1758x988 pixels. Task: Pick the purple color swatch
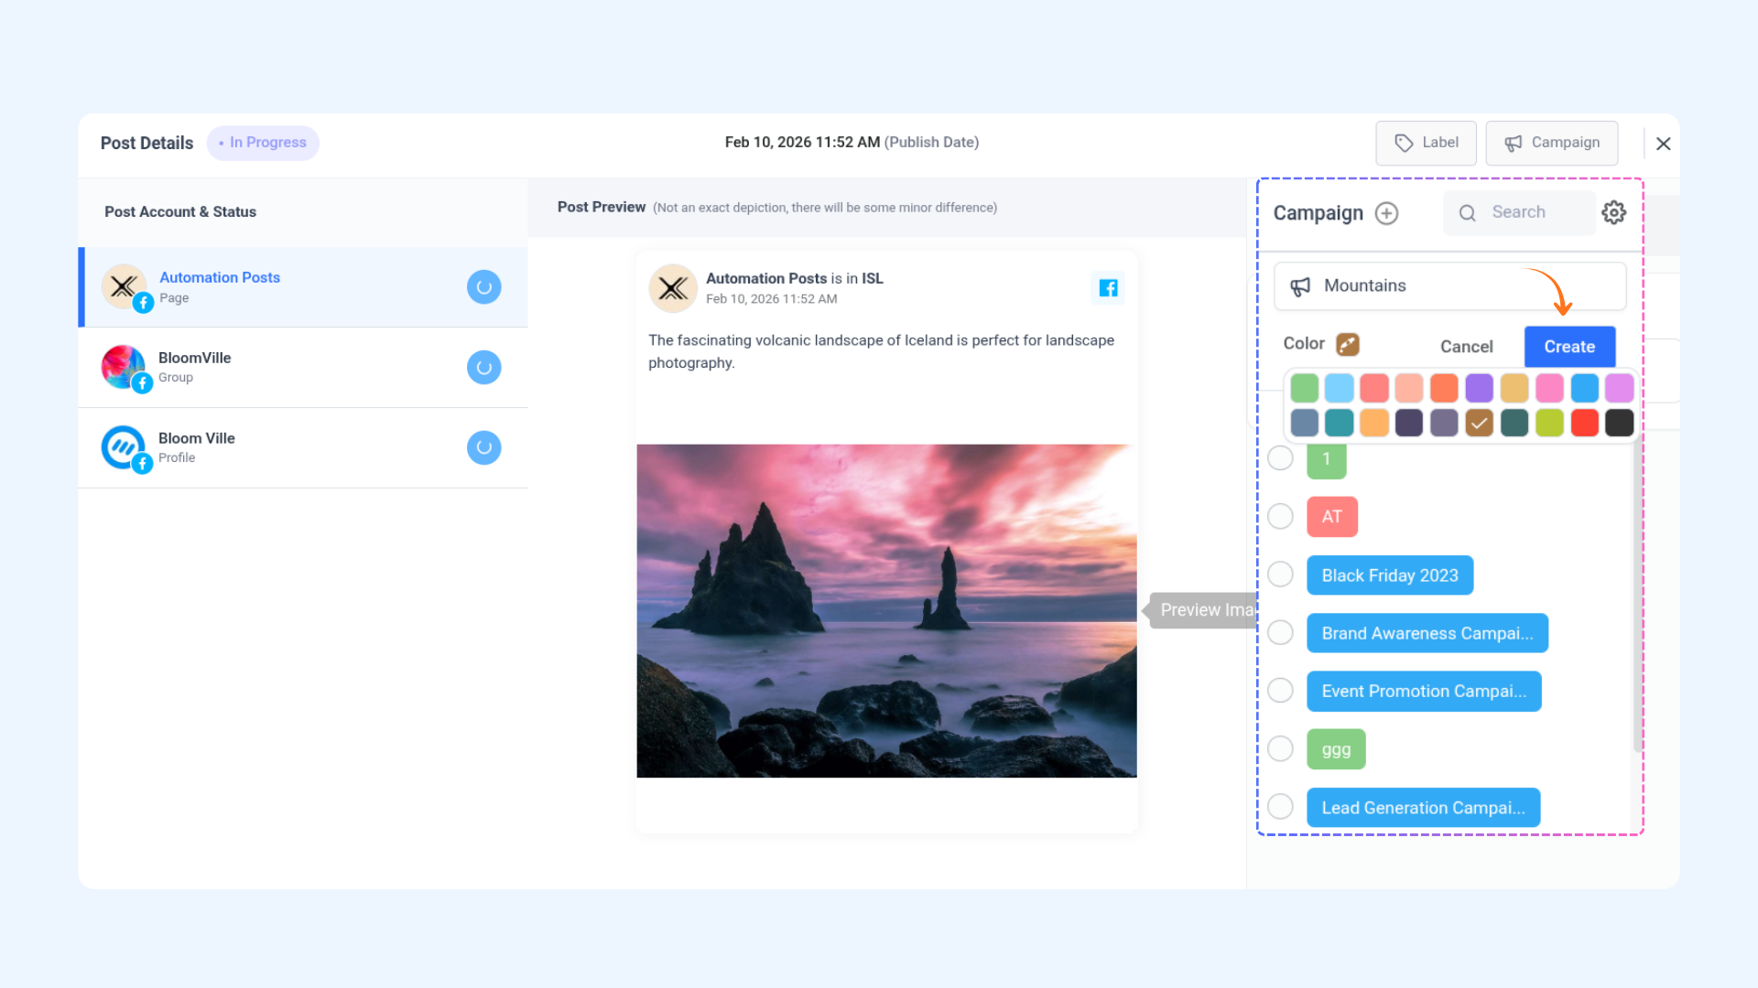[1479, 388]
